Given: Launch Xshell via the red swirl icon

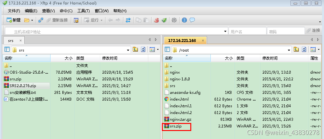Looking at the screenshot, I should pos(157,20).
